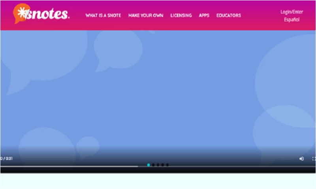Select the first carousel dot

[149, 165]
